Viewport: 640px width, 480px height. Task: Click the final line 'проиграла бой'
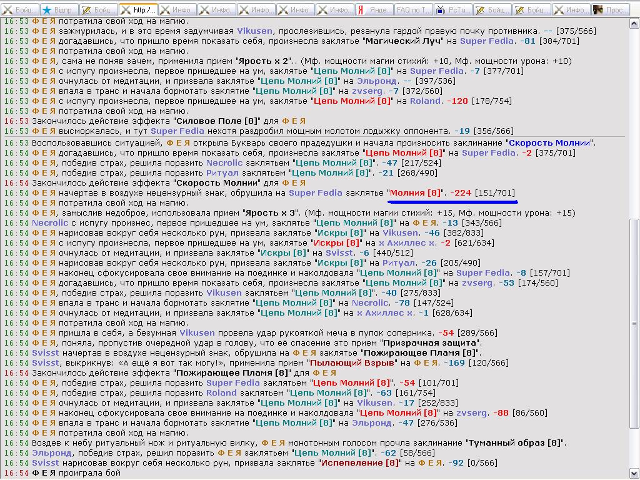click(89, 472)
